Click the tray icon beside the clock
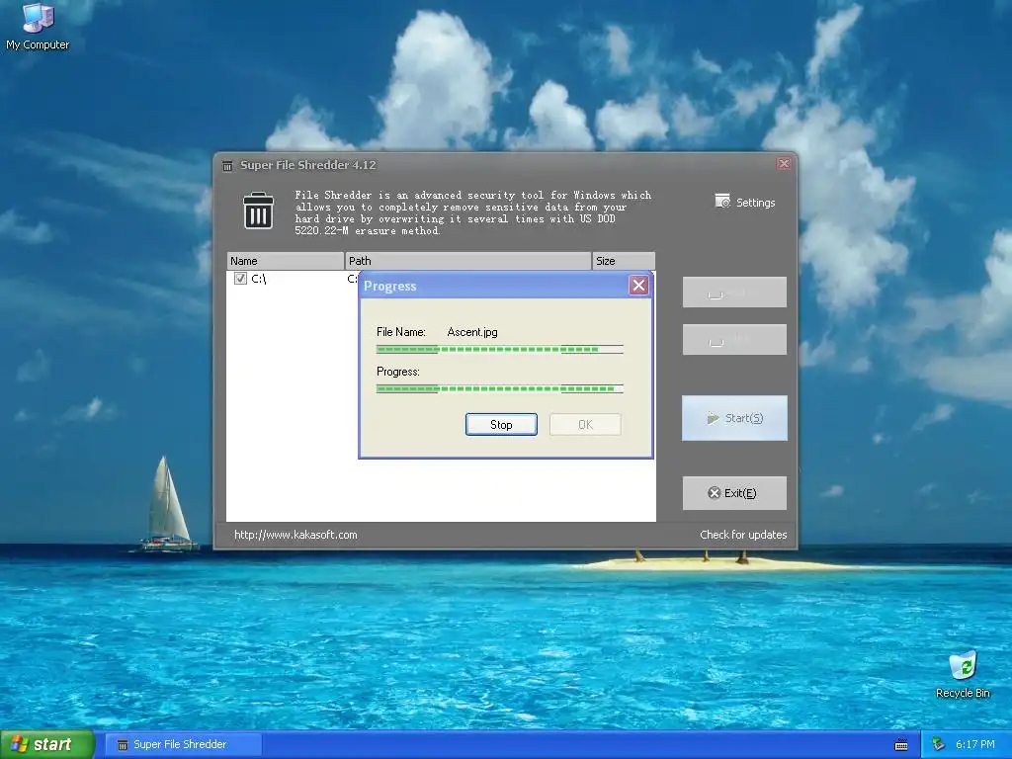Viewport: 1012px width, 759px height. [x=939, y=745]
